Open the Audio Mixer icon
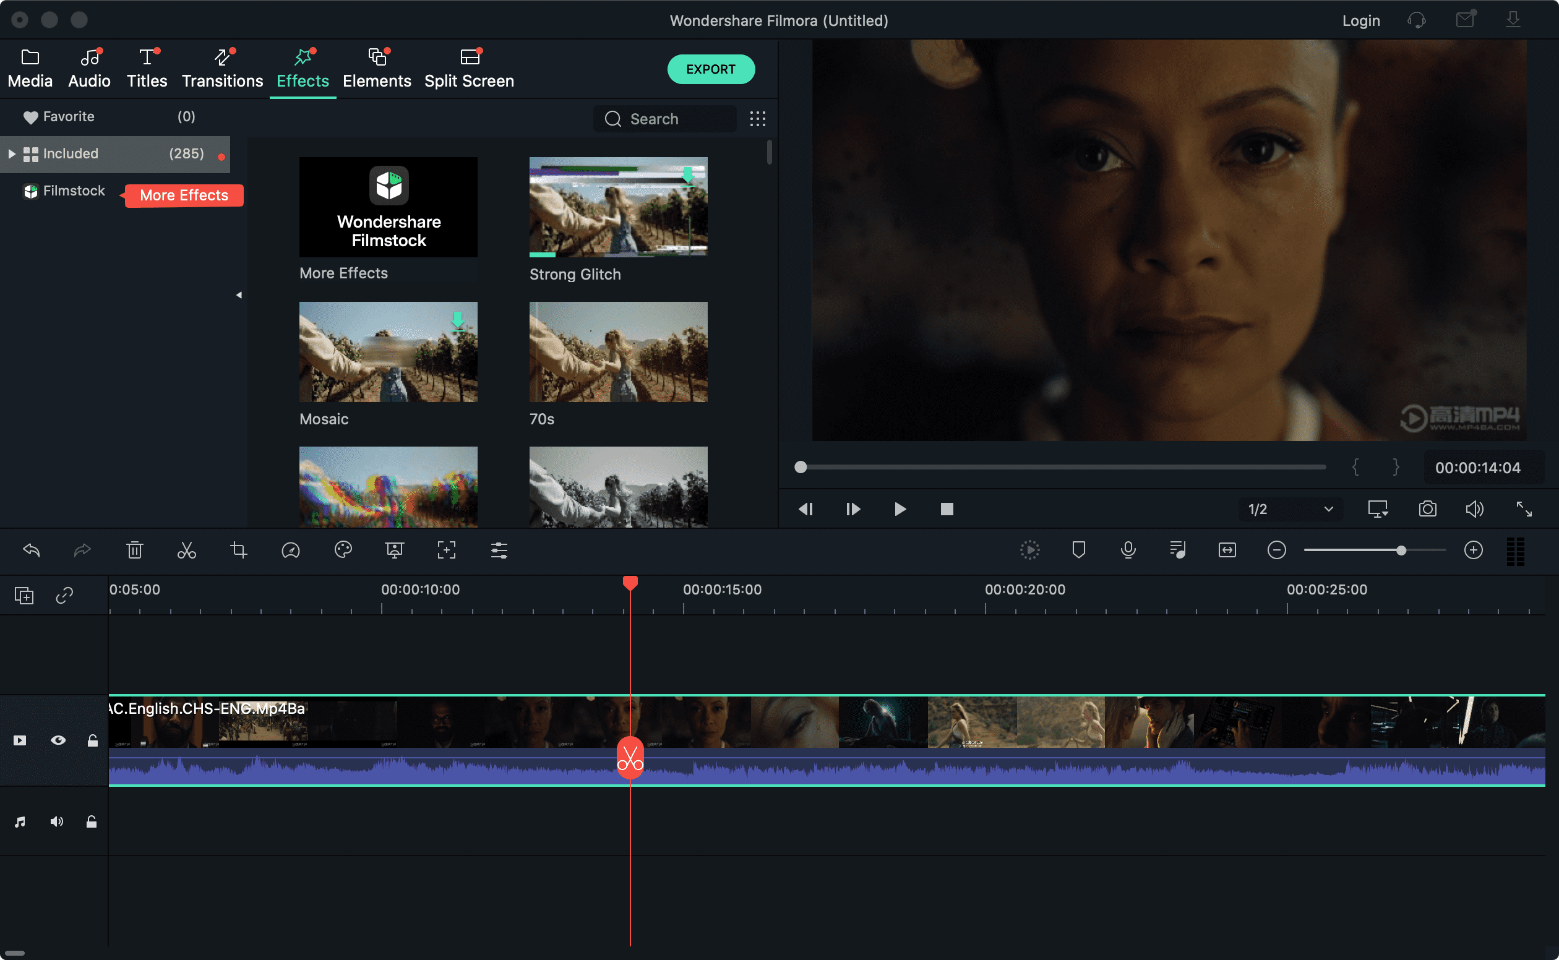1559x960 pixels. [x=1178, y=550]
